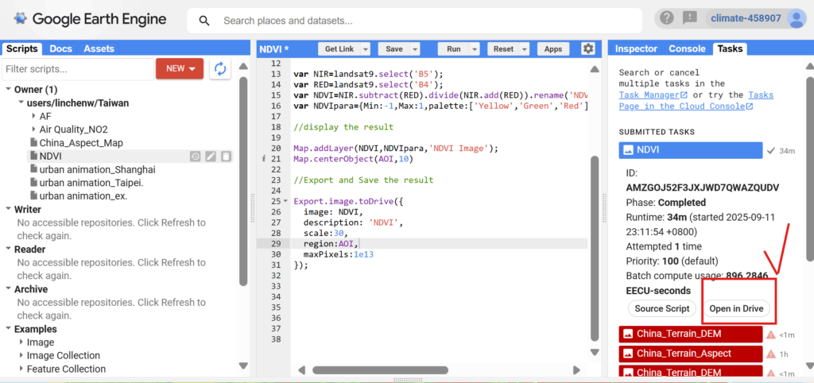Select the Tasks tab
The width and height of the screenshot is (814, 383).
pos(730,48)
